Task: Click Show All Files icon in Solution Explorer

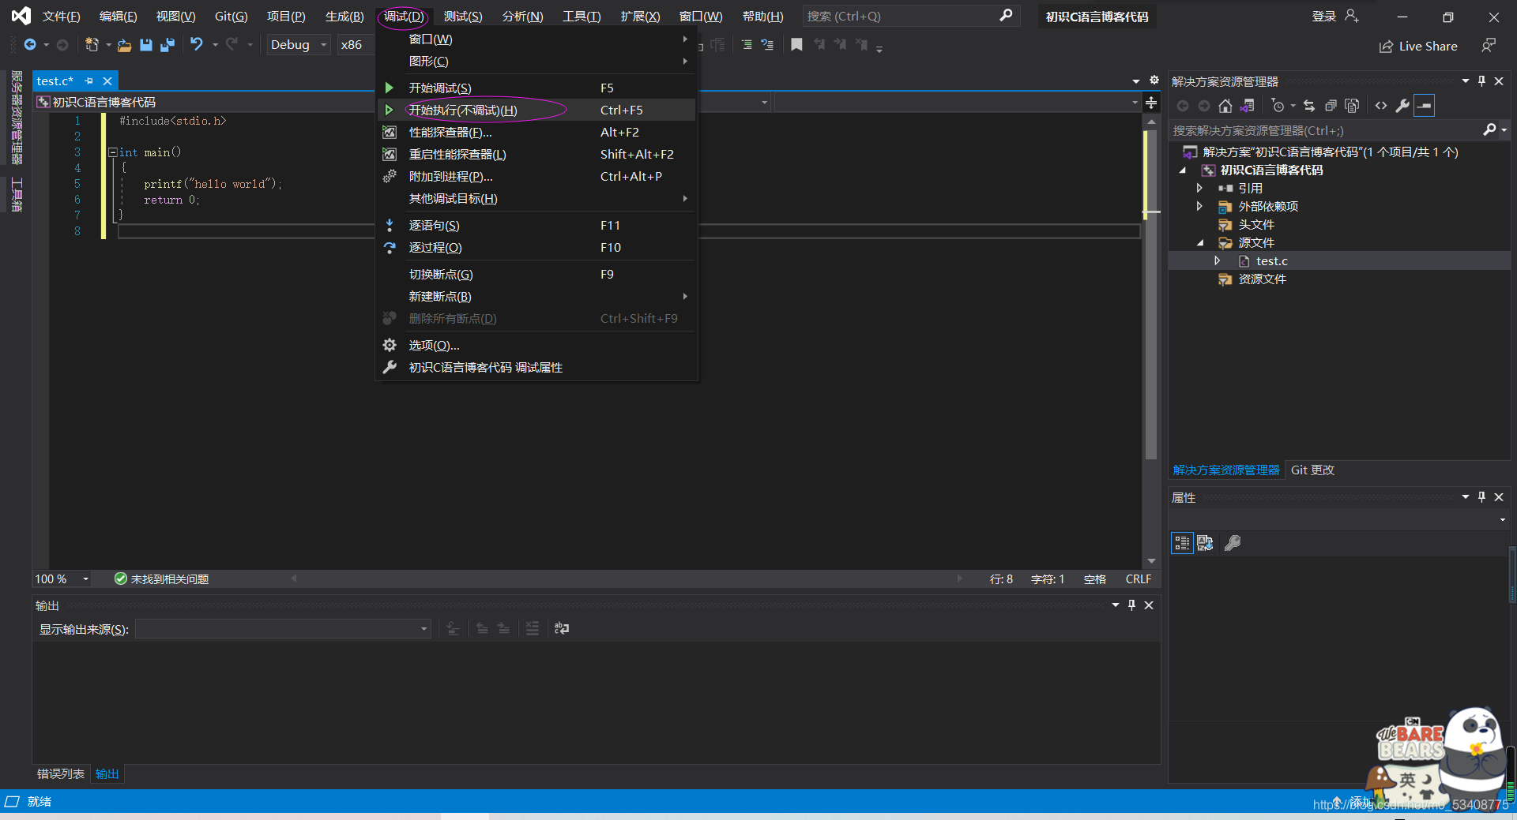Action: pos(1352,106)
